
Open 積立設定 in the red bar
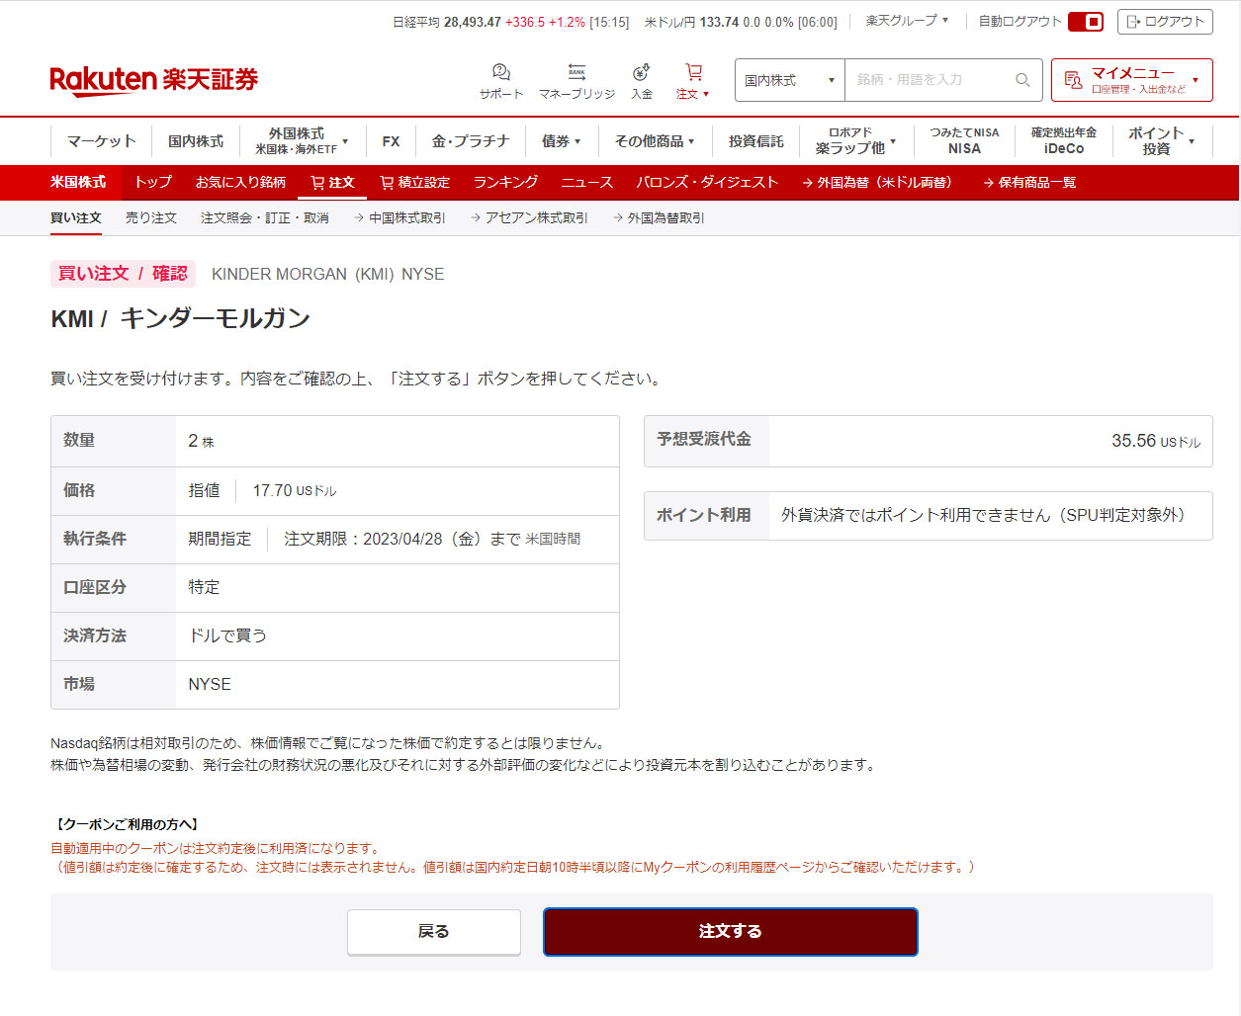[414, 183]
